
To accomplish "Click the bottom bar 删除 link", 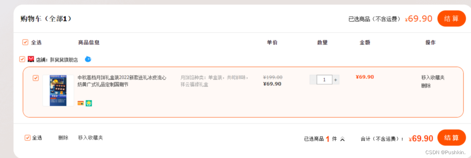I will (x=63, y=138).
